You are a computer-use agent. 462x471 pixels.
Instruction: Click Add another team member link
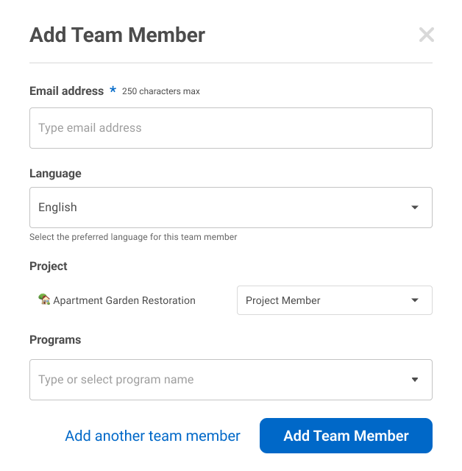coord(152,436)
